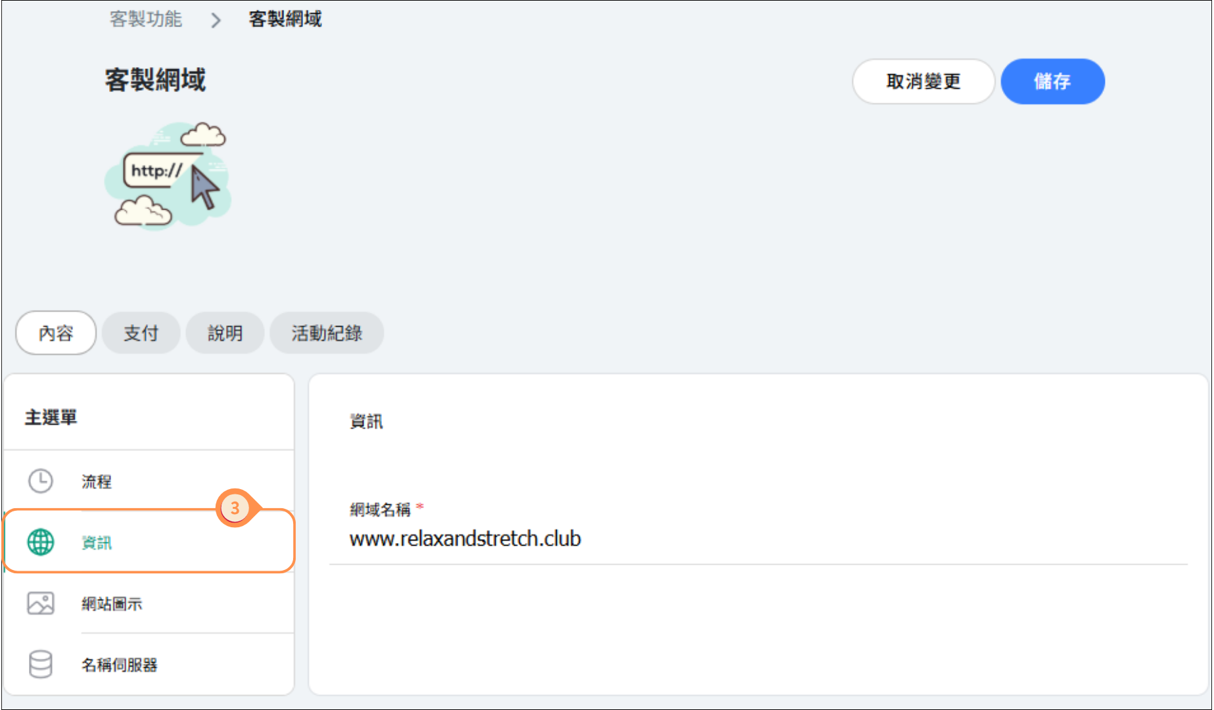Select the 內容 tab
Image resolution: width=1214 pixels, height=710 pixels.
pyautogui.click(x=56, y=333)
